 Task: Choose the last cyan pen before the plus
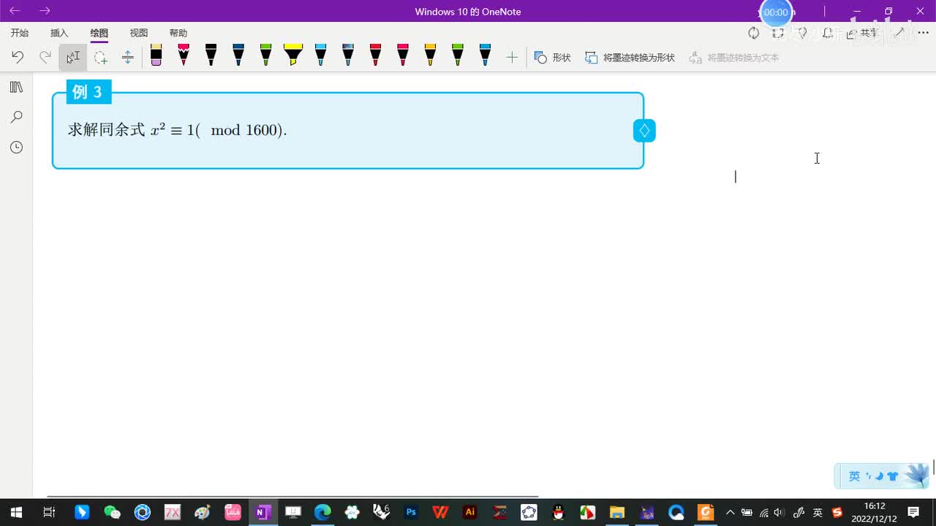click(x=485, y=55)
